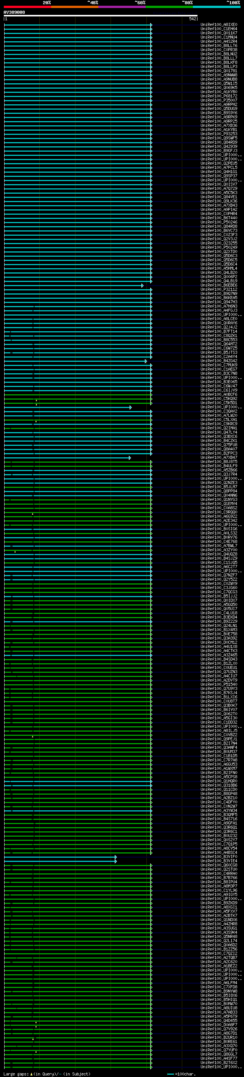Select the UniRef100_Q75FU8 label
This screenshot has width=244, height=1077.
click(219, 445)
